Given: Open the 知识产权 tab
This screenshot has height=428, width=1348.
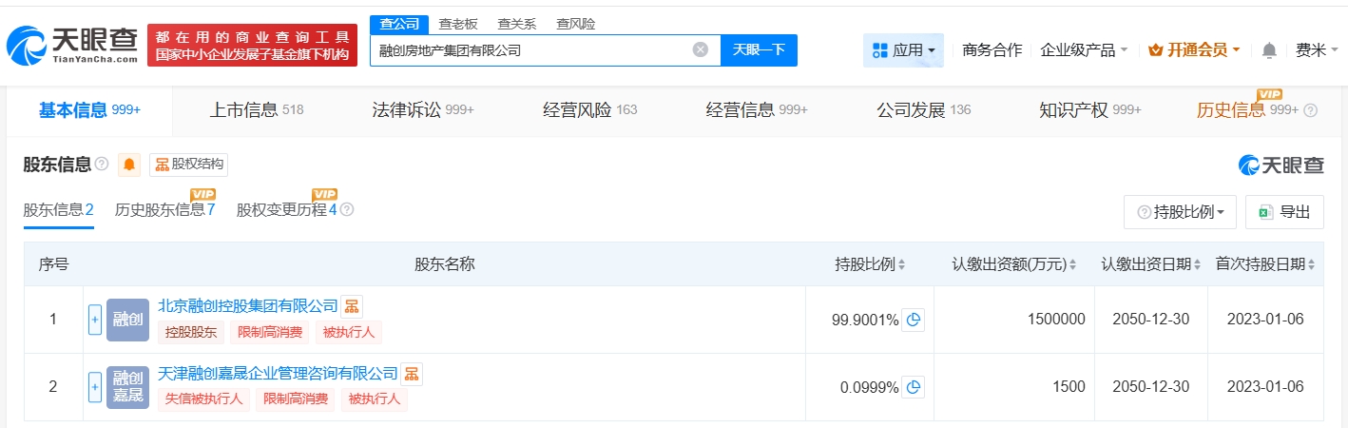Looking at the screenshot, I should point(1090,110).
